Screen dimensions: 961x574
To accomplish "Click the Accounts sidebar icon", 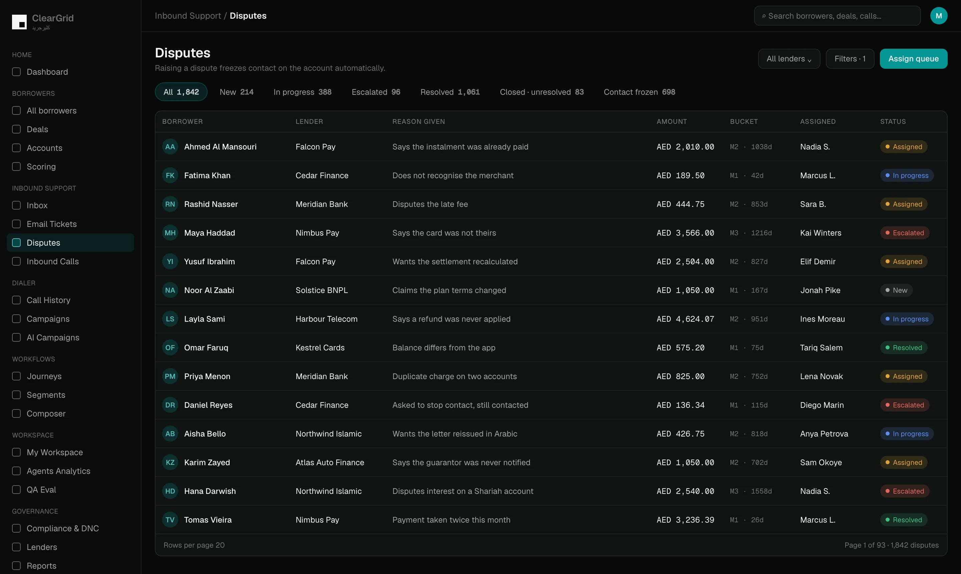I will click(16, 148).
